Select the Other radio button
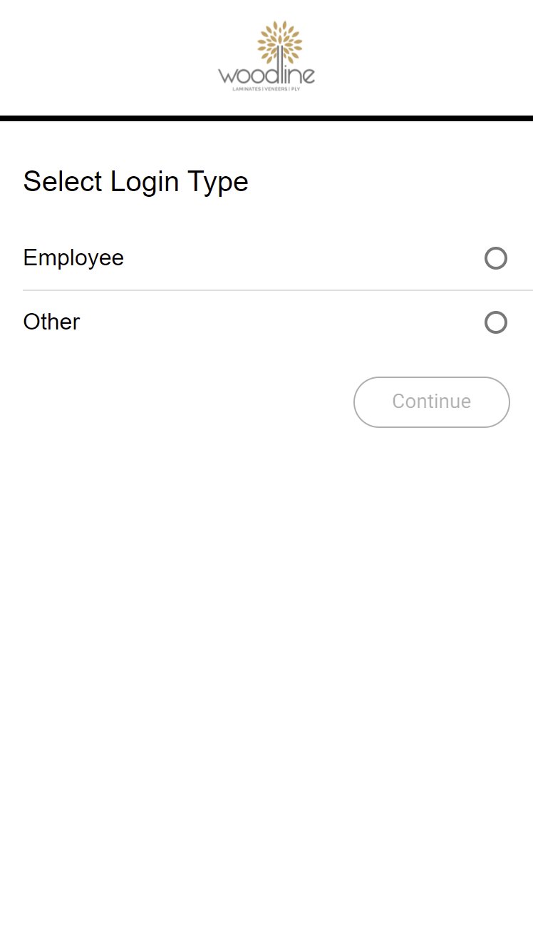Screen dimensions: 533x930 click(496, 322)
